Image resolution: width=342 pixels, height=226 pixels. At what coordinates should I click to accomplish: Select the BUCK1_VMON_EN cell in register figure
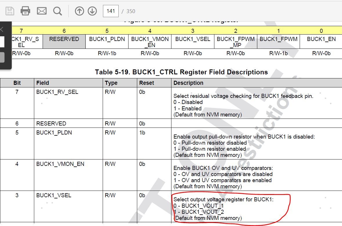click(150, 42)
